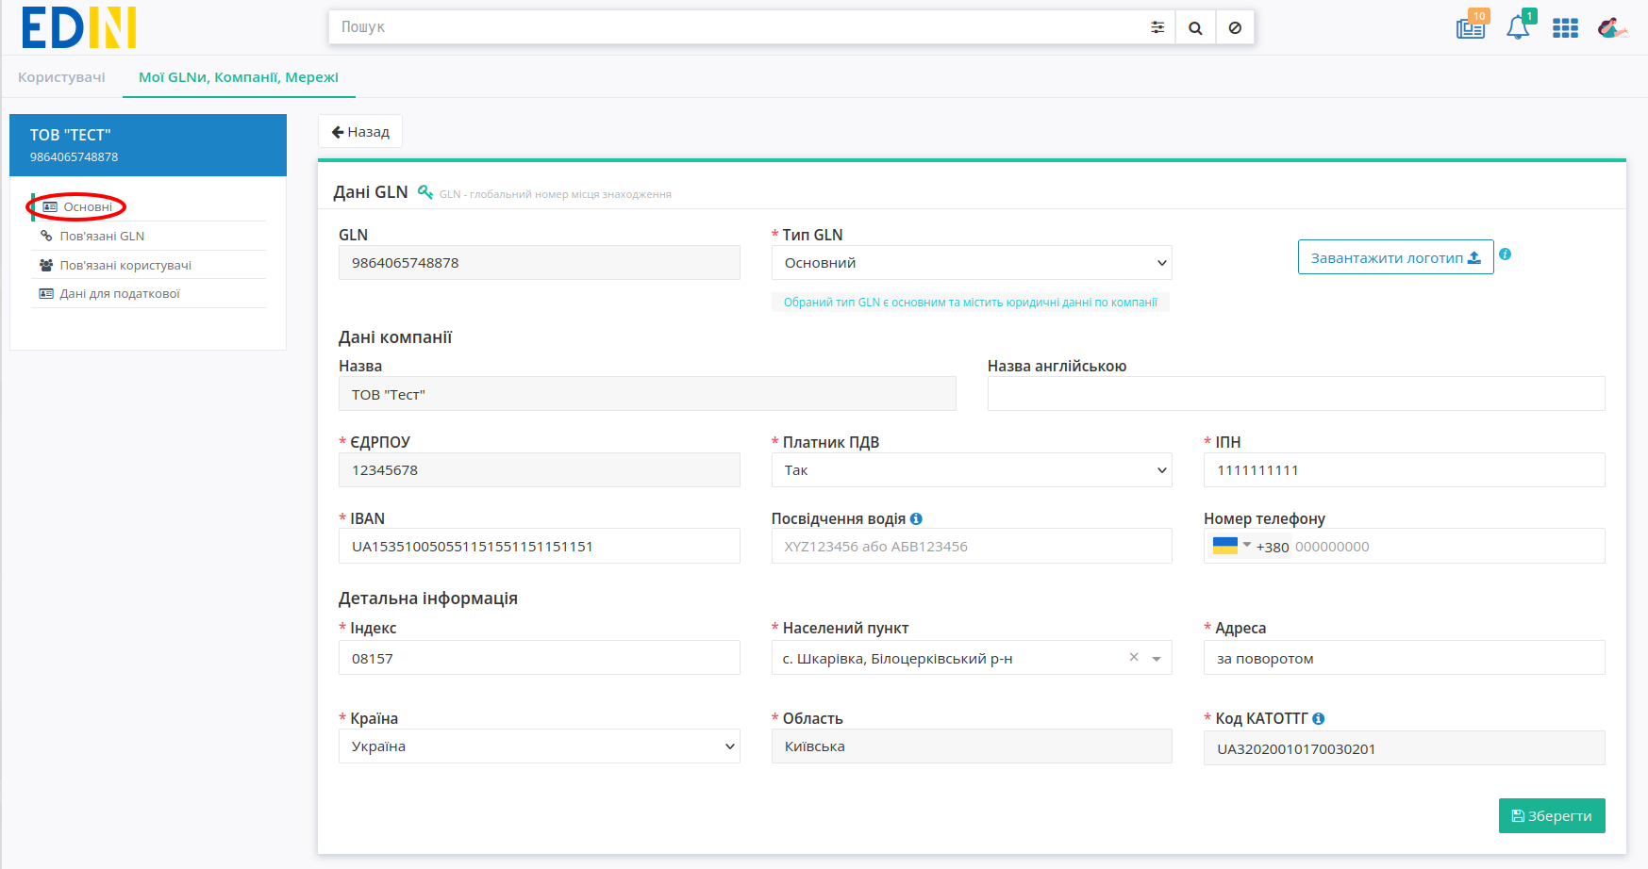Screen dimensions: 1648x869
Task: Show info icon for Код КАТОТТГ
Action: (x=1319, y=718)
